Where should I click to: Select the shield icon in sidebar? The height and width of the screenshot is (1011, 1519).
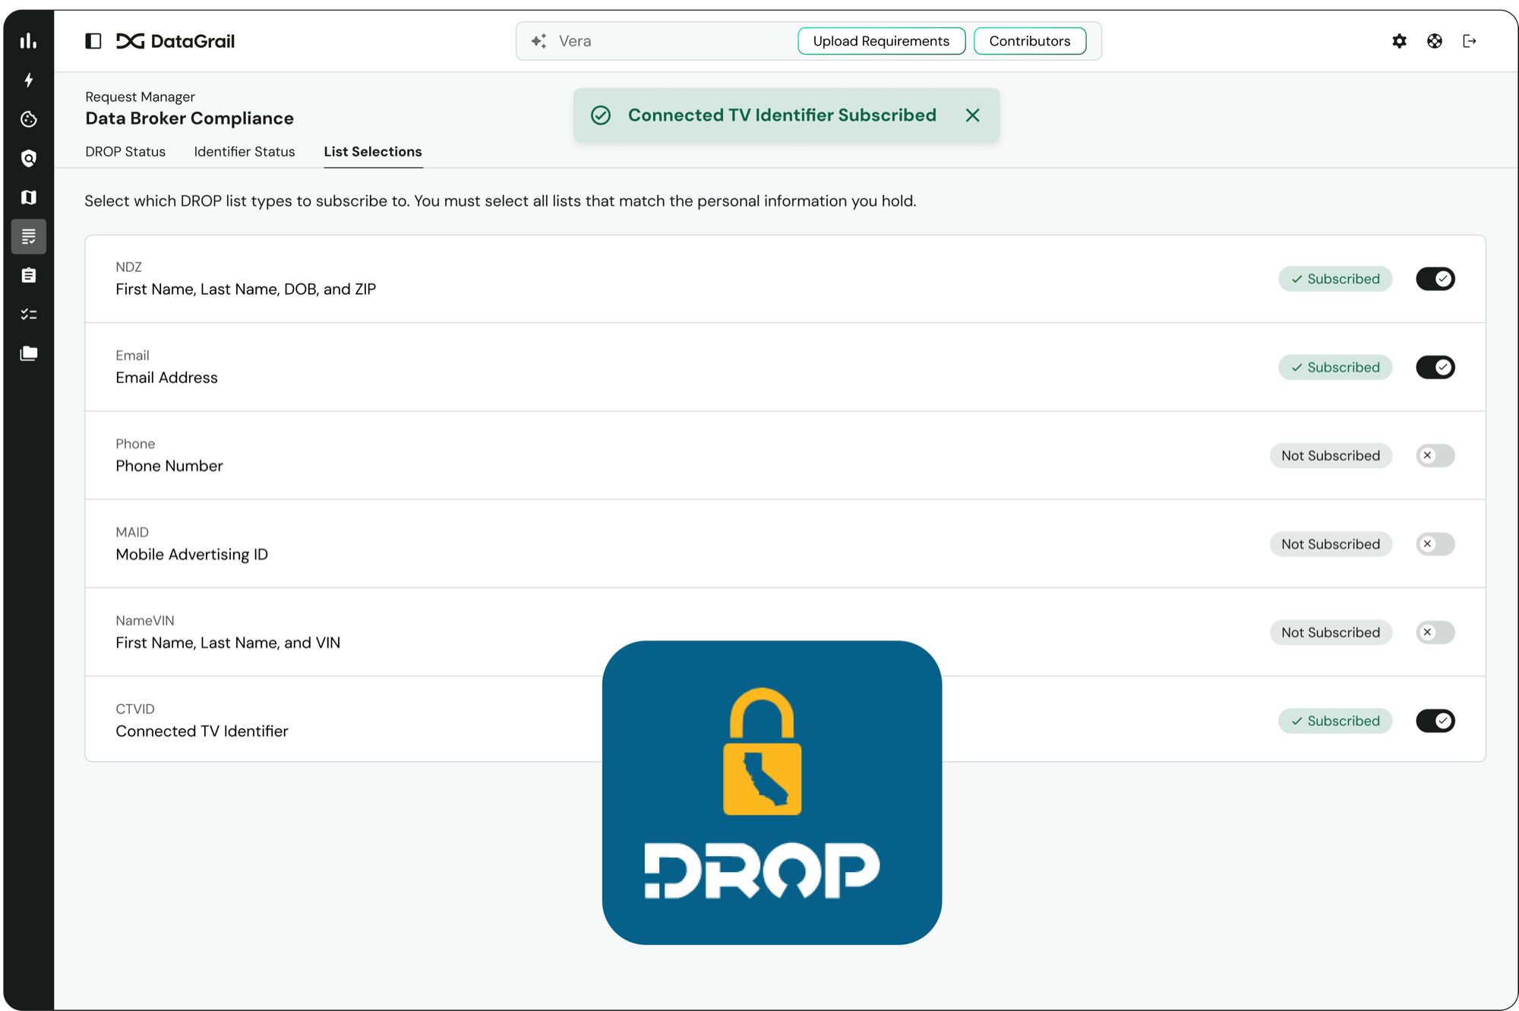tap(29, 158)
